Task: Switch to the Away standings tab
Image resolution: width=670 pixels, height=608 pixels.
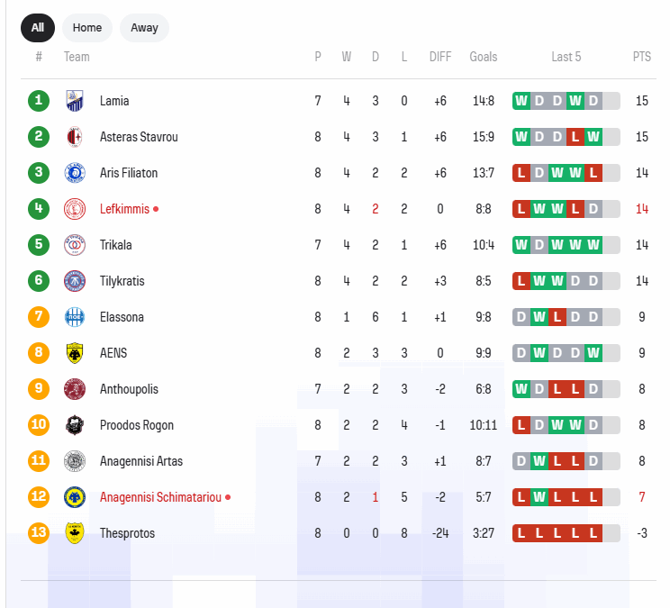Action: tap(144, 28)
